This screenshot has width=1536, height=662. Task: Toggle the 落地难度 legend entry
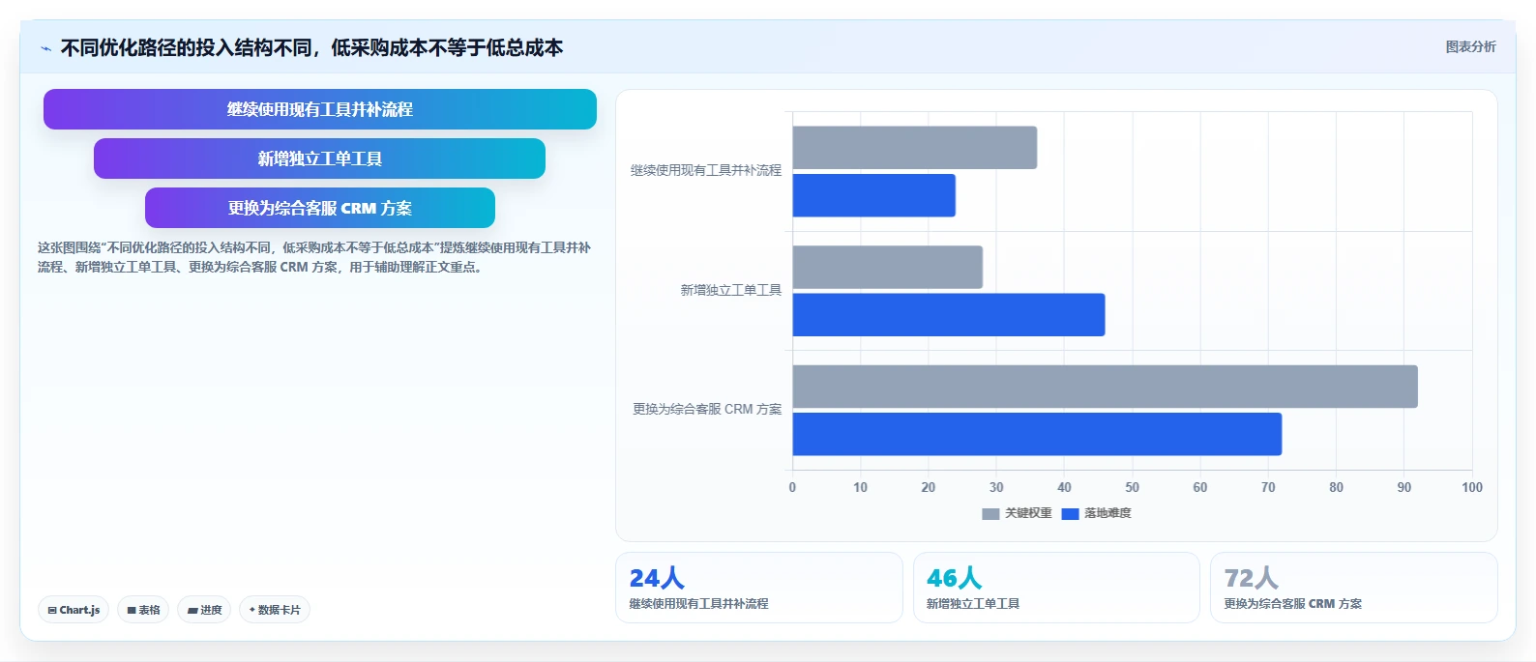(x=1097, y=513)
